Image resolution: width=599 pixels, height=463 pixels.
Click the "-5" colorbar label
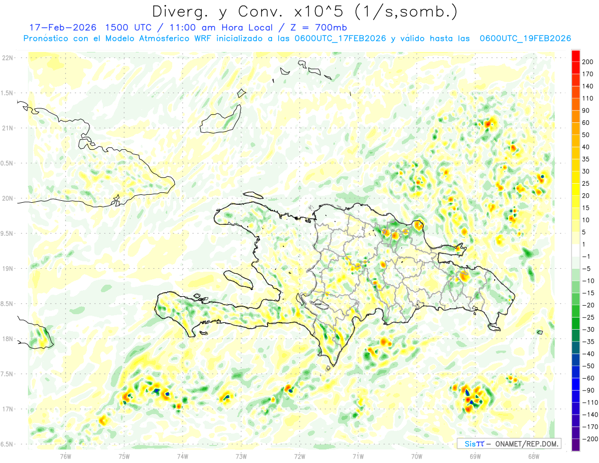coord(587,269)
